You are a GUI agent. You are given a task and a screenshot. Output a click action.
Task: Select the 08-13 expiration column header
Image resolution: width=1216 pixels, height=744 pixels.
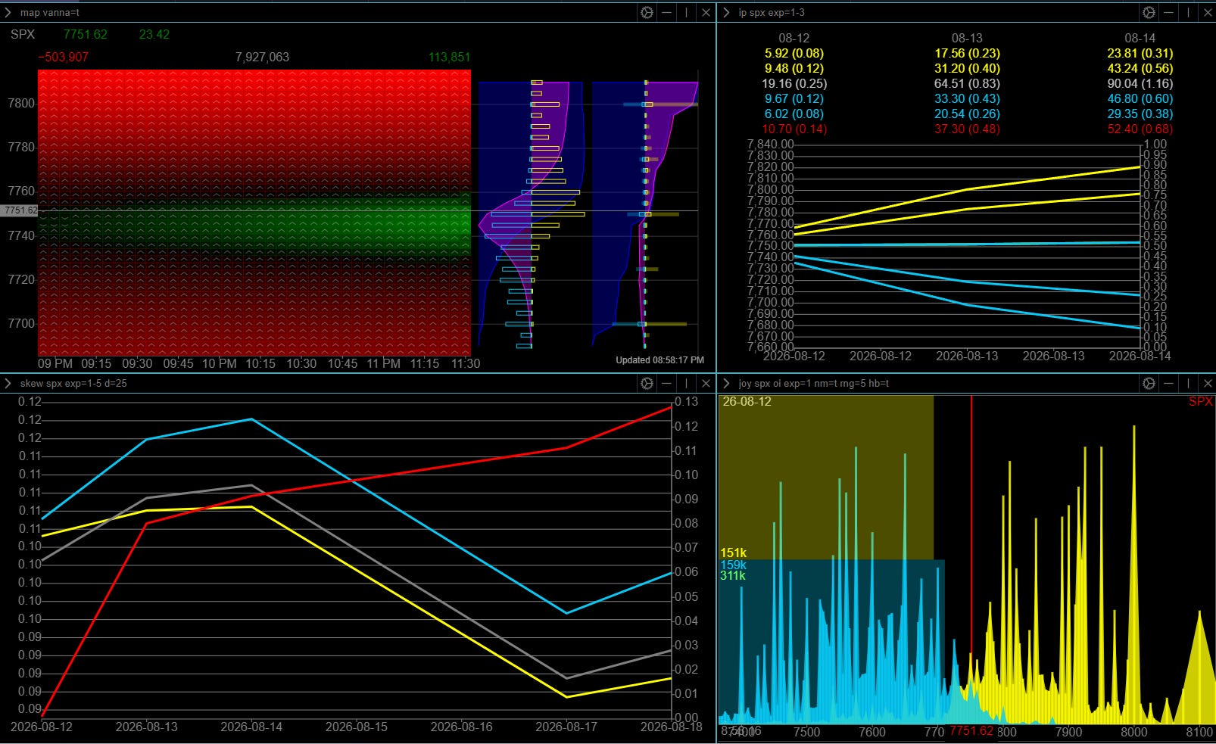click(x=967, y=38)
